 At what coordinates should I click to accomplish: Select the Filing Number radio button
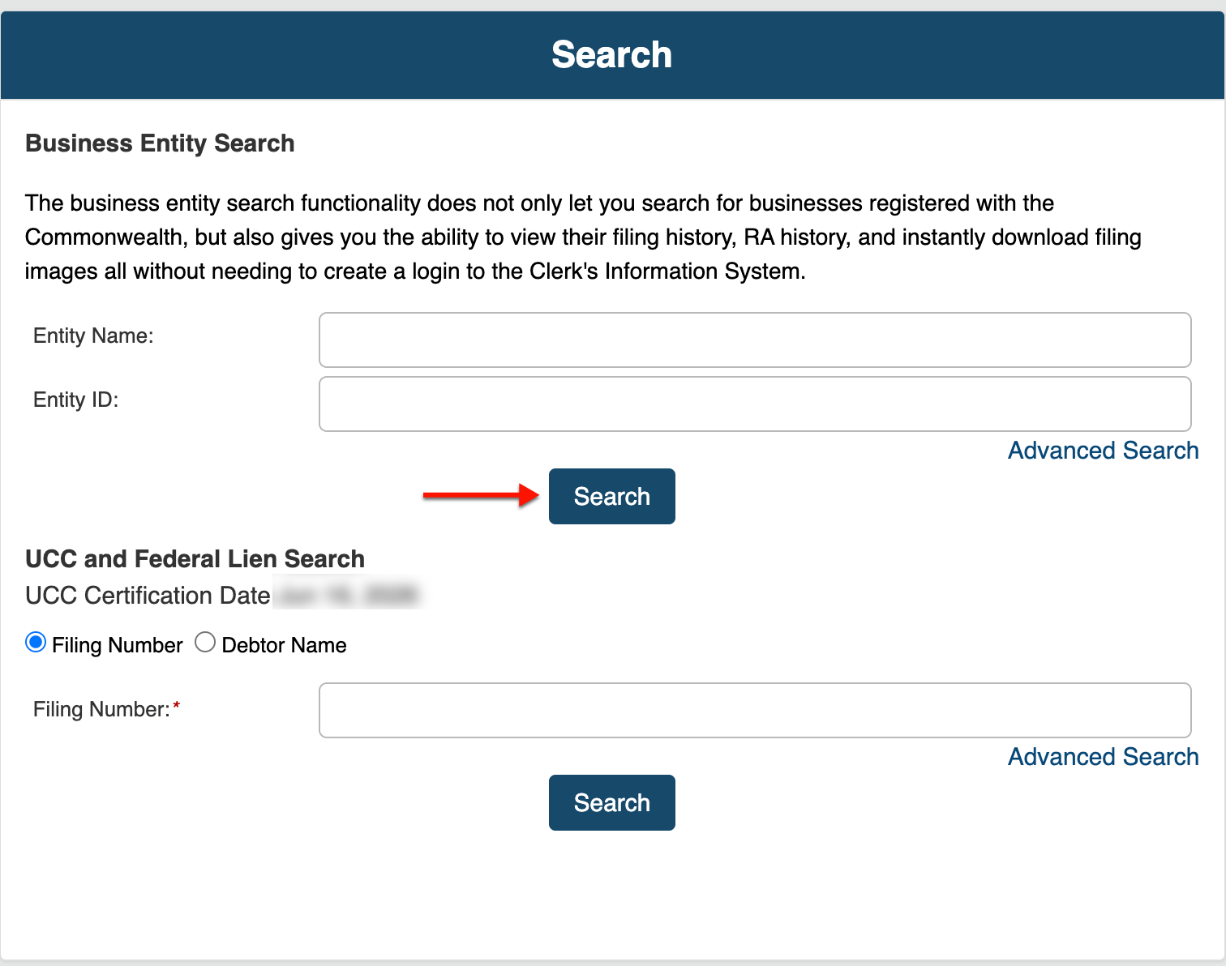pyautogui.click(x=36, y=643)
